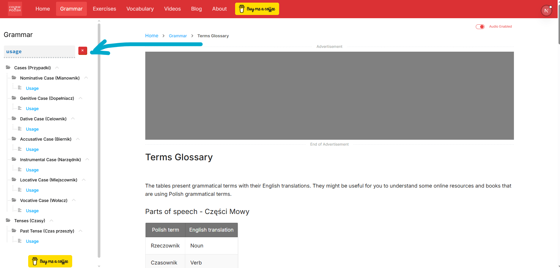
Task: Click the list icon beside Genitive Usage
Action: click(20, 108)
